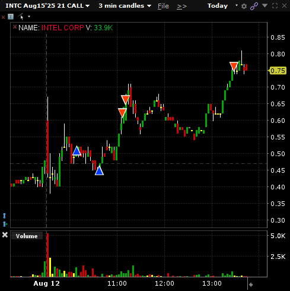Click the 0.70 price axis label
The width and height of the screenshot is (290, 291).
click(x=278, y=87)
